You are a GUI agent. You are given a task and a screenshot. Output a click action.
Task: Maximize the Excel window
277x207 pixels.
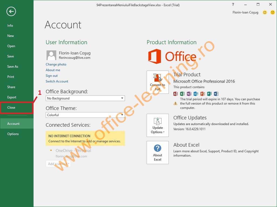(258, 4)
